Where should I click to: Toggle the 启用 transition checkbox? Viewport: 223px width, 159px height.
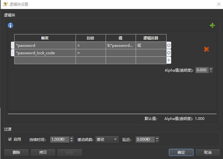point(10,139)
